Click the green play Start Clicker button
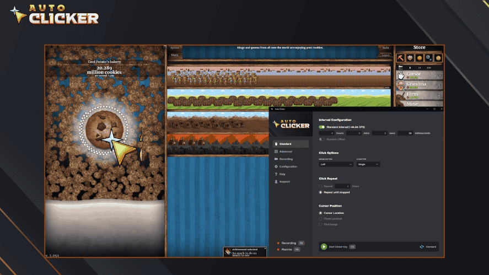The width and height of the screenshot is (489, 275). coord(324,247)
